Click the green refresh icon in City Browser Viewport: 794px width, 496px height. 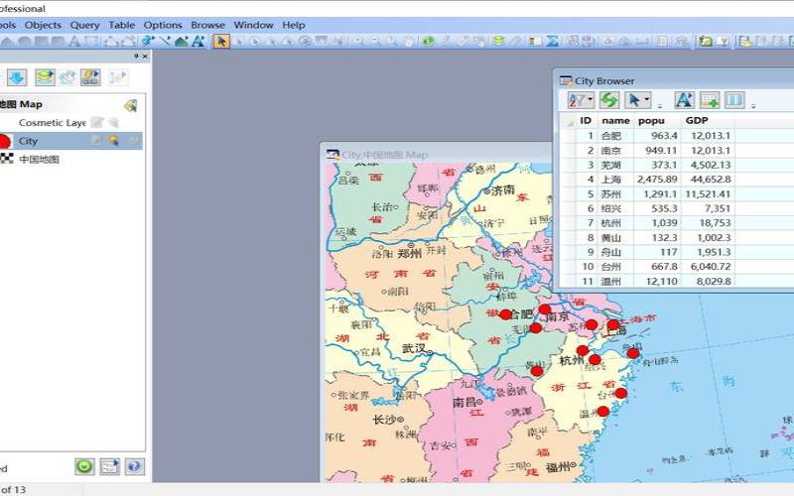point(608,100)
